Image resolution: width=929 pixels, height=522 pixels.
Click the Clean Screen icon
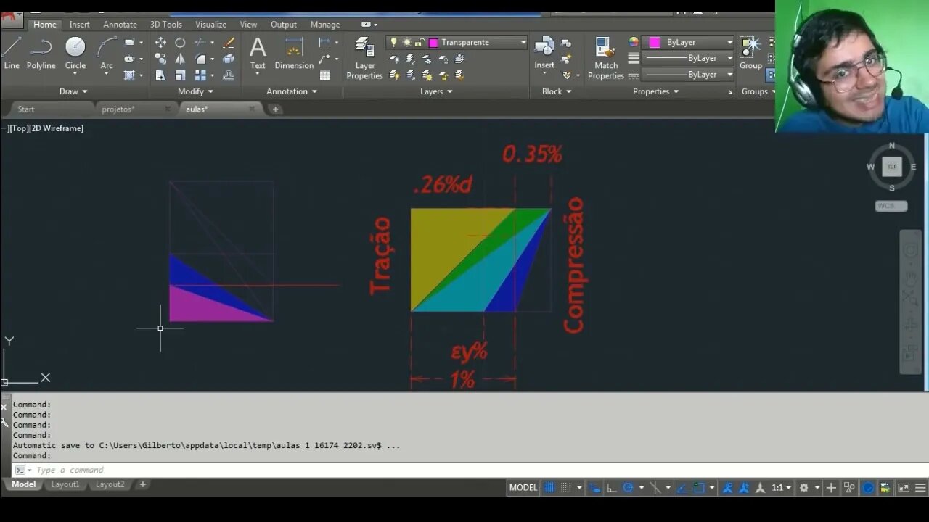click(904, 488)
